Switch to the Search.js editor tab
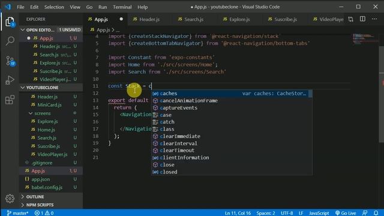Screen dimensions: 384x216 click(194, 19)
